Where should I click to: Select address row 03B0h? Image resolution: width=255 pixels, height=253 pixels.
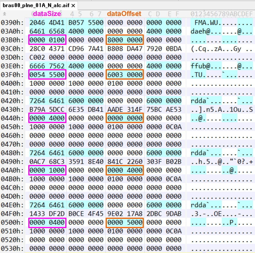coord(12,40)
